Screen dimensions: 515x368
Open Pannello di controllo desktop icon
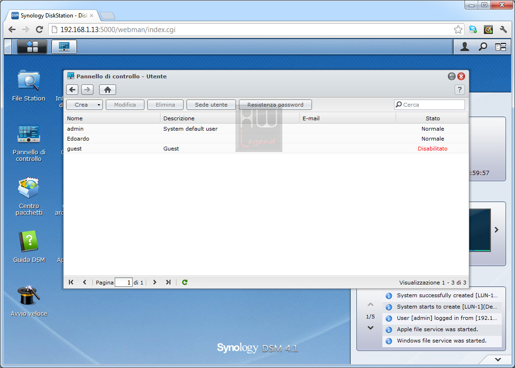click(29, 143)
